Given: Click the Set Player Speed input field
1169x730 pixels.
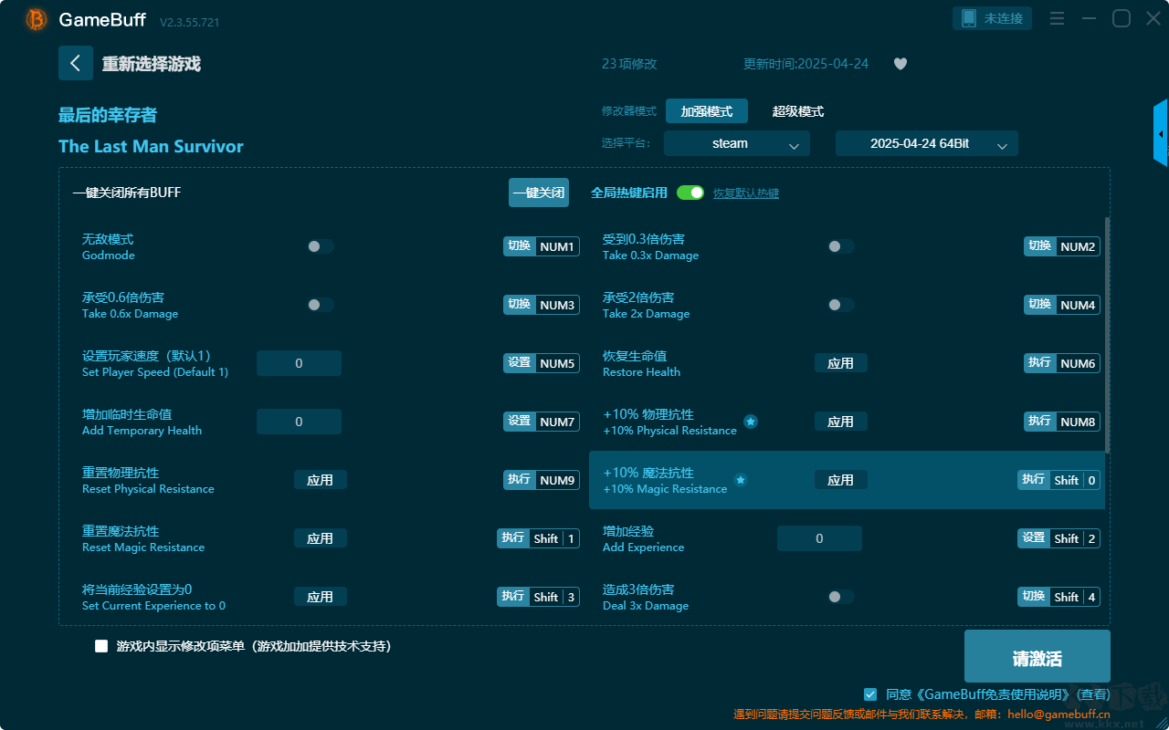Looking at the screenshot, I should tap(299, 363).
